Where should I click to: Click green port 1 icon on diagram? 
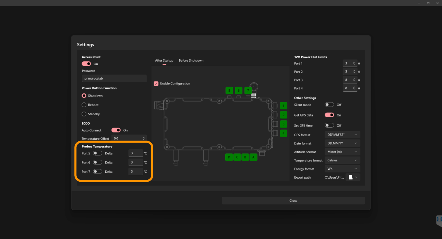(284, 106)
